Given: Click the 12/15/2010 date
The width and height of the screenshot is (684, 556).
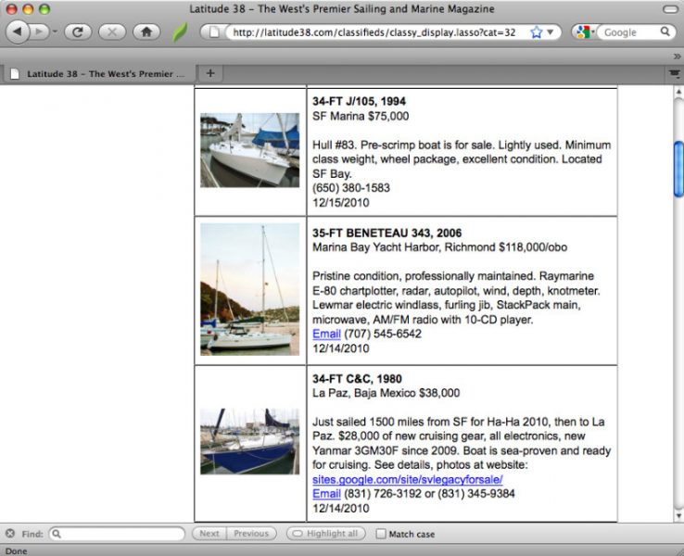Looking at the screenshot, I should point(341,203).
